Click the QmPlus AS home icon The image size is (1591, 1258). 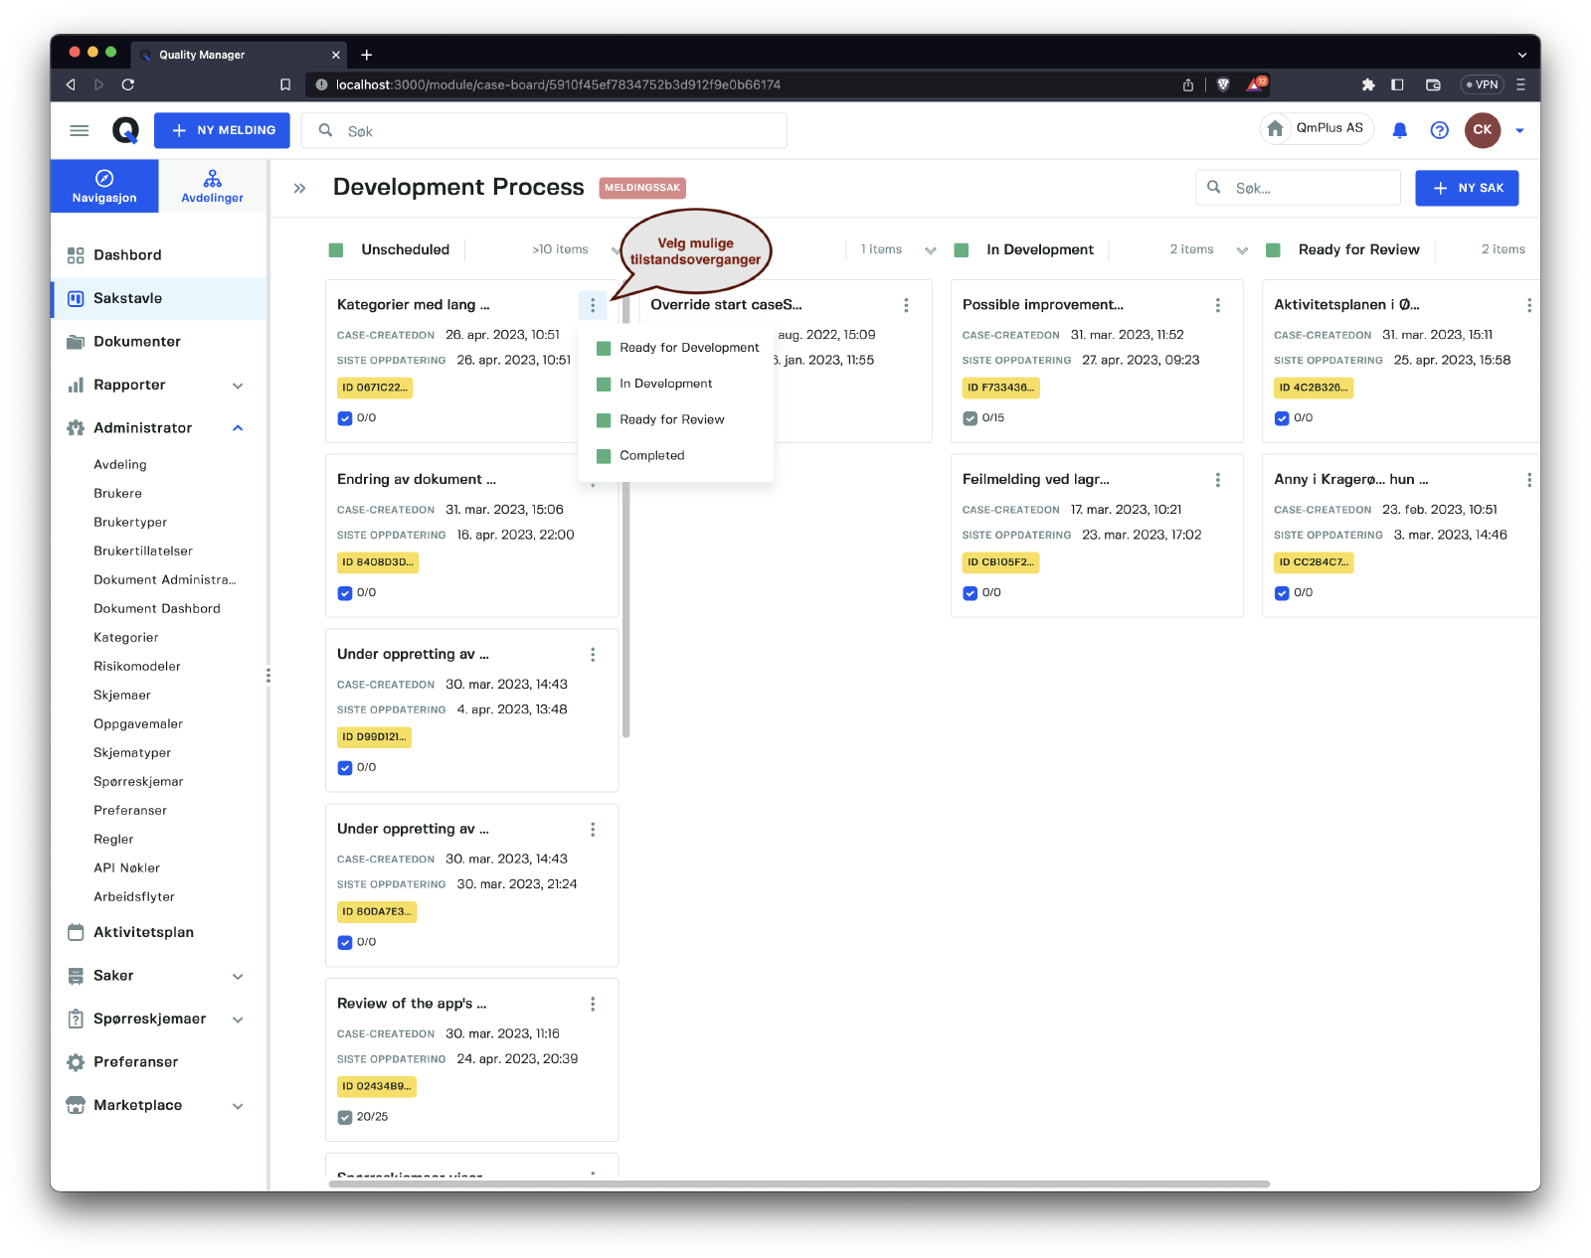click(1275, 129)
